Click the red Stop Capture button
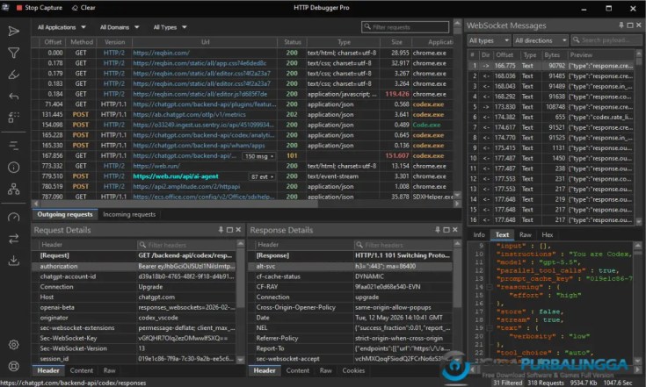This screenshot has width=646, height=387. [x=40, y=7]
